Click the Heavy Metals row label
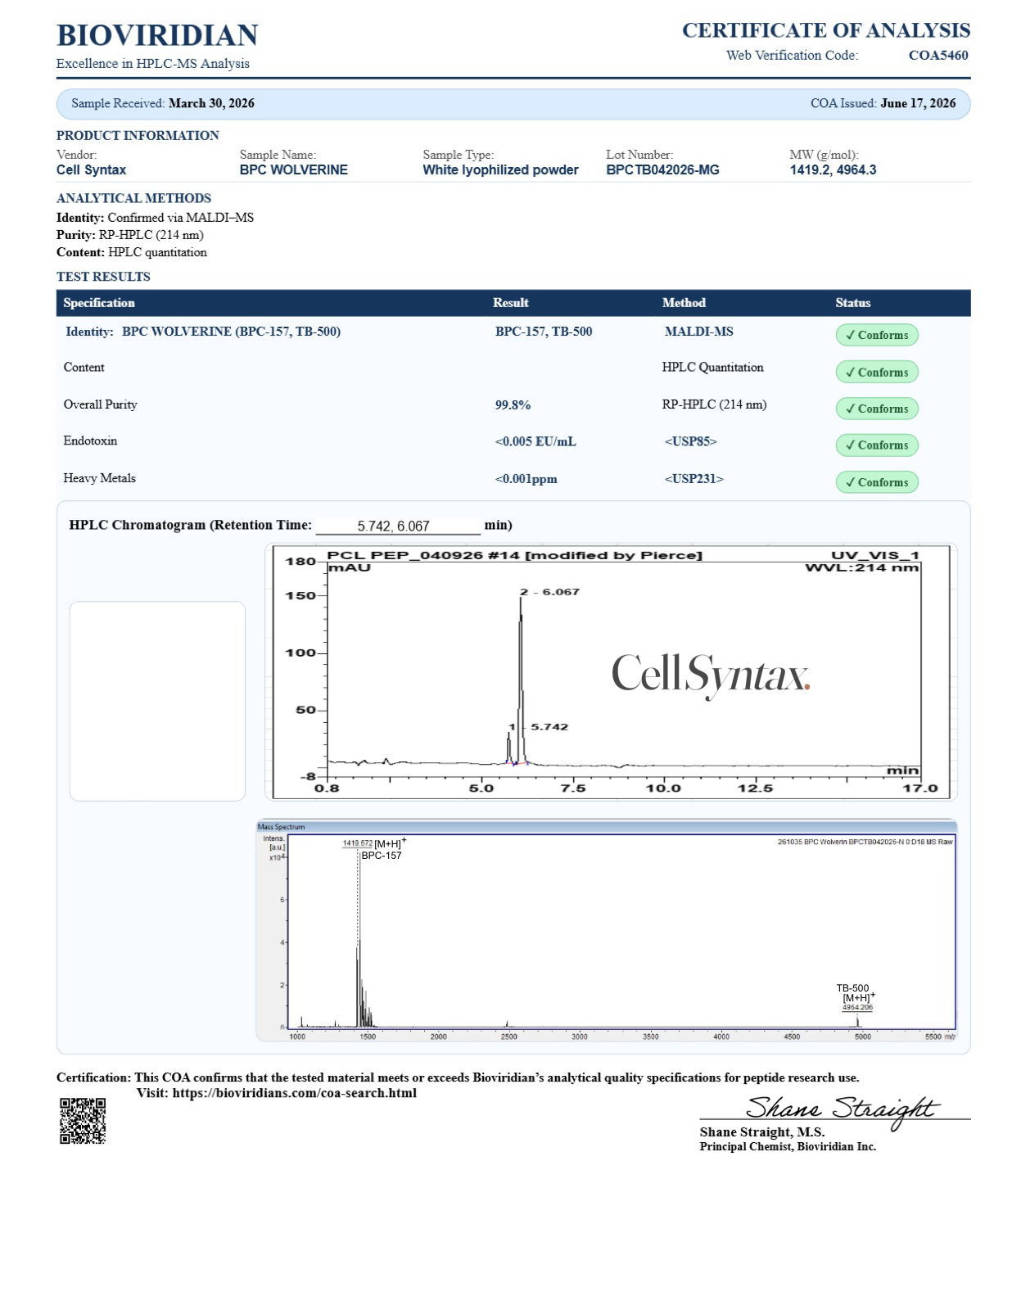 [99, 478]
